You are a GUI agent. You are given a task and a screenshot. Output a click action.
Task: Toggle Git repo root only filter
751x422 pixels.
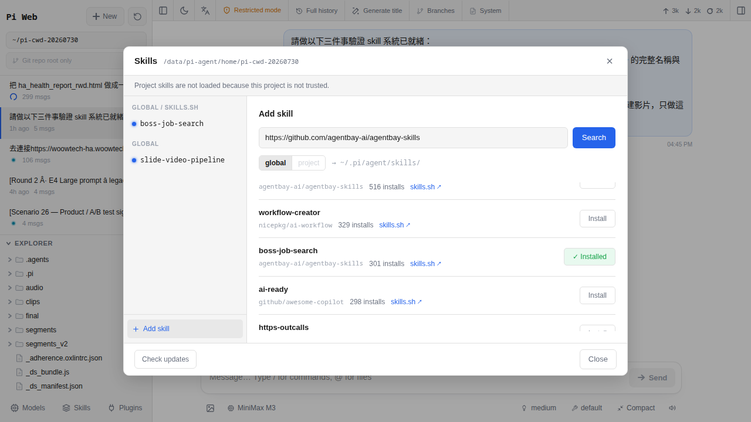click(x=76, y=60)
